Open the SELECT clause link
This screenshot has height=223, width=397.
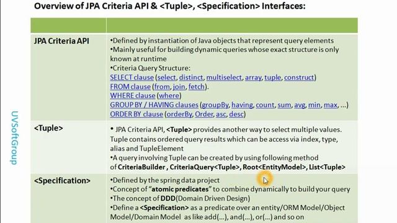click(x=132, y=77)
